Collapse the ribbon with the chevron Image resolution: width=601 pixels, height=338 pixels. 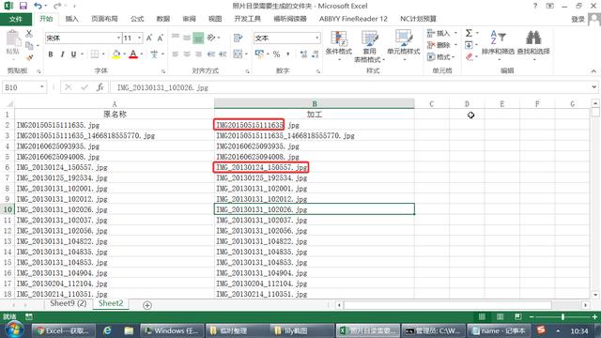tap(593, 71)
